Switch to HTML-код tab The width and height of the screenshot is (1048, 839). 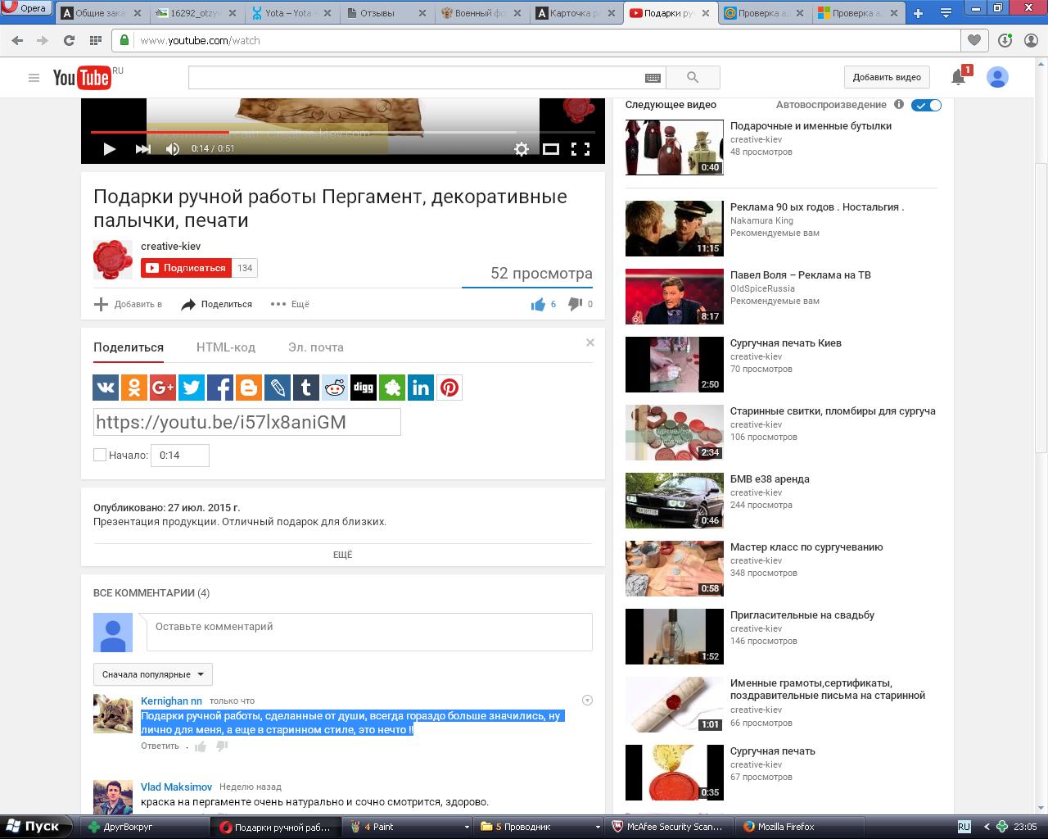tap(226, 347)
